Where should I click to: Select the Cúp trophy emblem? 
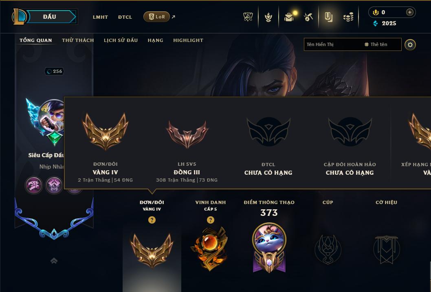328,249
